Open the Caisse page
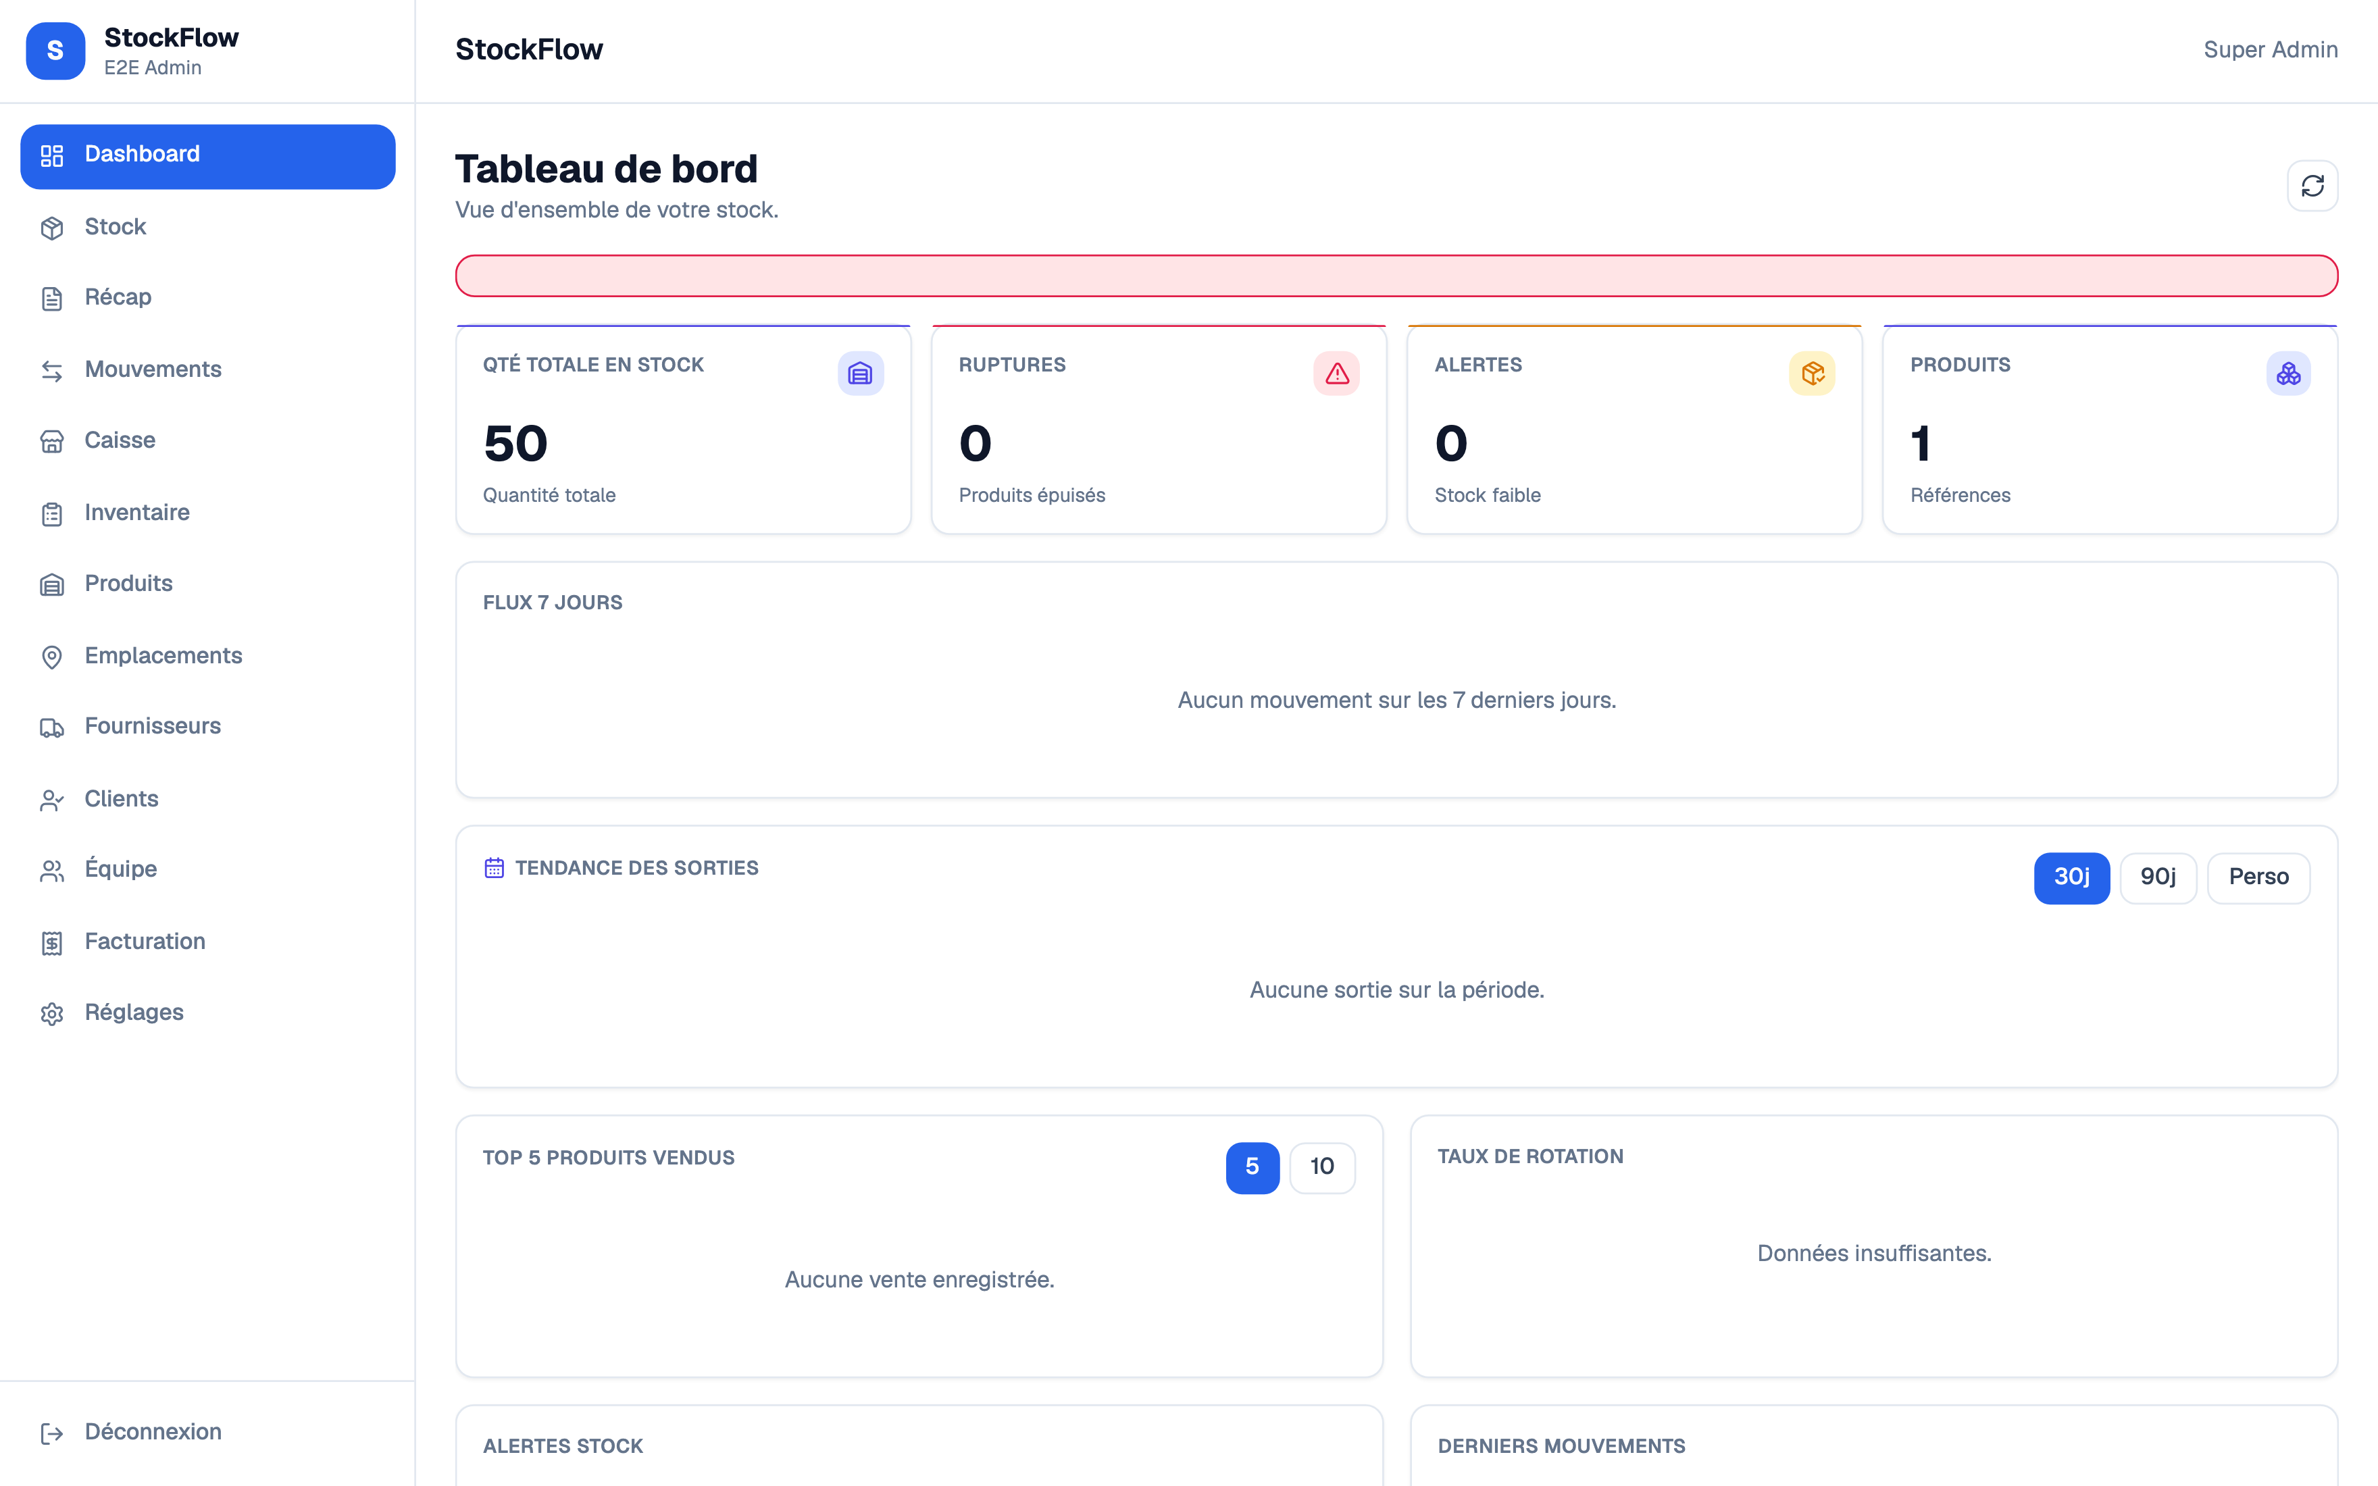Viewport: 2378px width, 1486px height. (207, 440)
